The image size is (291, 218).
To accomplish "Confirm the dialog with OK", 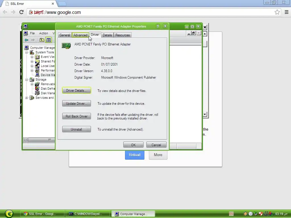I will pyautogui.click(x=133, y=145).
